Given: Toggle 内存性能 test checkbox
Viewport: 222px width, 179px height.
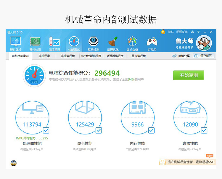Looking at the screenshot, I should (151, 130).
